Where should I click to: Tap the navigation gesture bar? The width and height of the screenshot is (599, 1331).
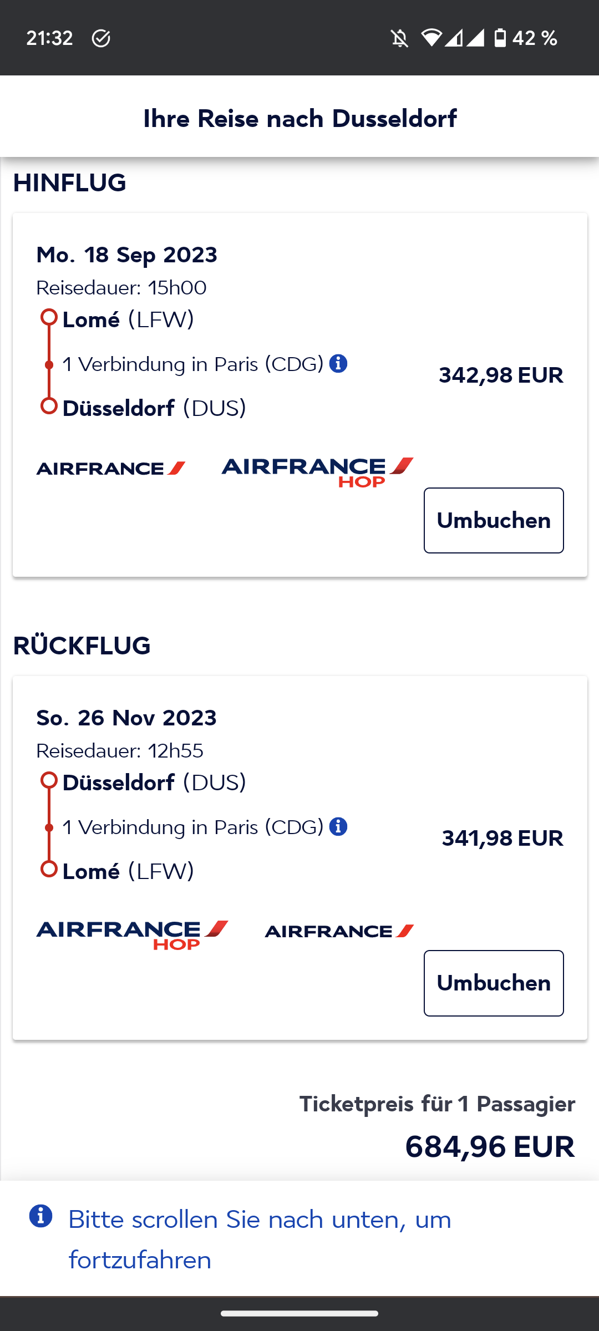(299, 1313)
